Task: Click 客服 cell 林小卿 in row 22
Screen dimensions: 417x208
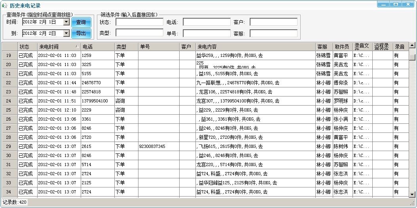Action: tap(324, 83)
